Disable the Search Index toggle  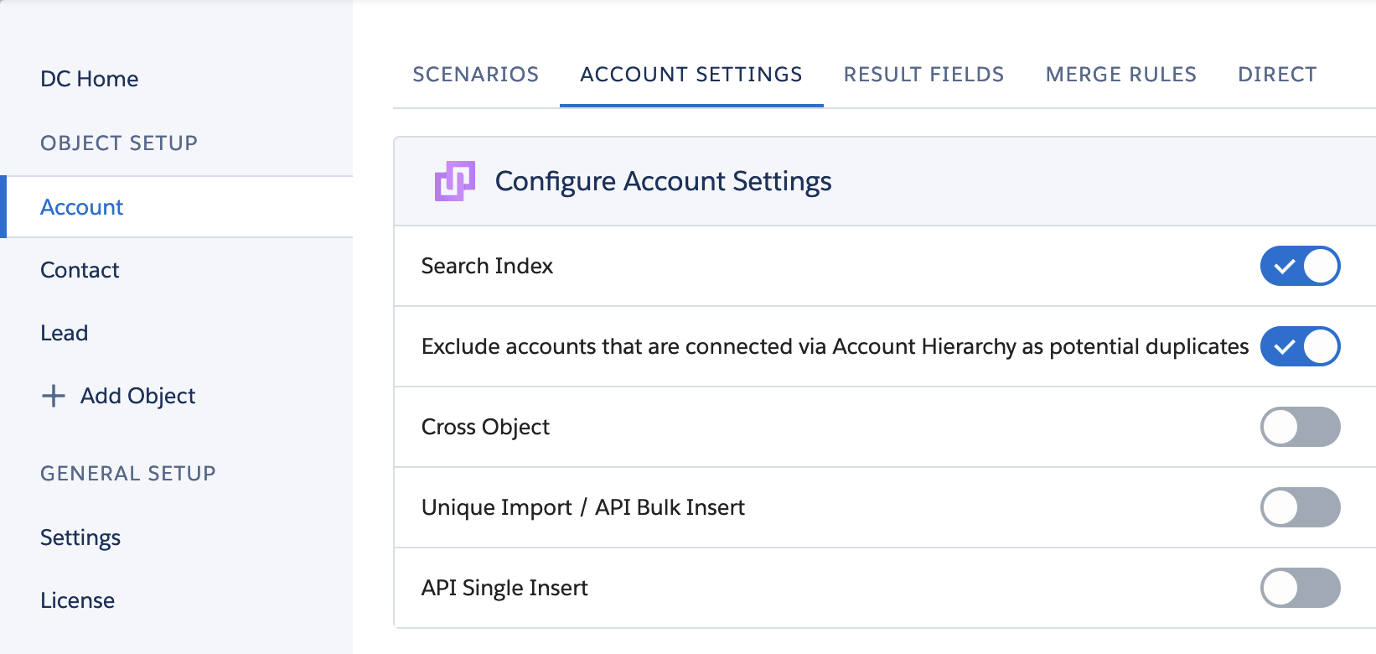pos(1300,266)
